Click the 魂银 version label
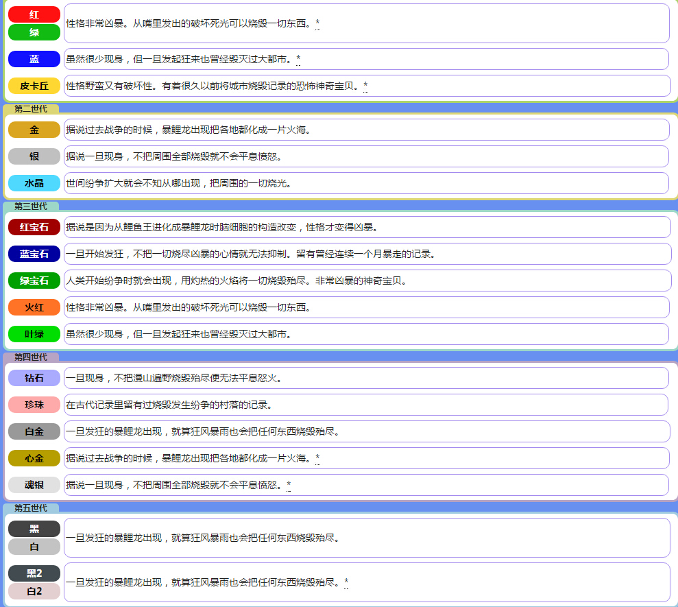The width and height of the screenshot is (678, 607). (x=34, y=486)
